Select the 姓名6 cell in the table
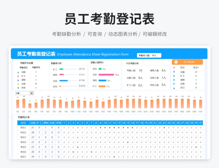Screen dimensions: 219x168 point(23,152)
